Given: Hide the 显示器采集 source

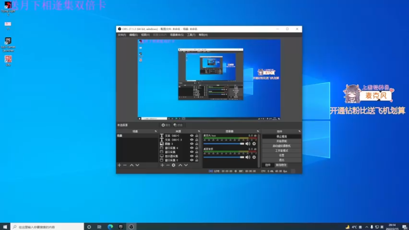Looking at the screenshot, I should pos(192,156).
